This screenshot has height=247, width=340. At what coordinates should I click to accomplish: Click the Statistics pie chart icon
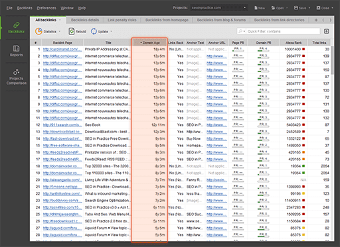coord(39,31)
